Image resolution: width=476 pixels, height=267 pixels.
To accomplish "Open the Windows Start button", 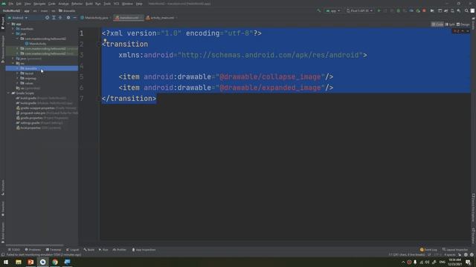I will (x=6, y=262).
